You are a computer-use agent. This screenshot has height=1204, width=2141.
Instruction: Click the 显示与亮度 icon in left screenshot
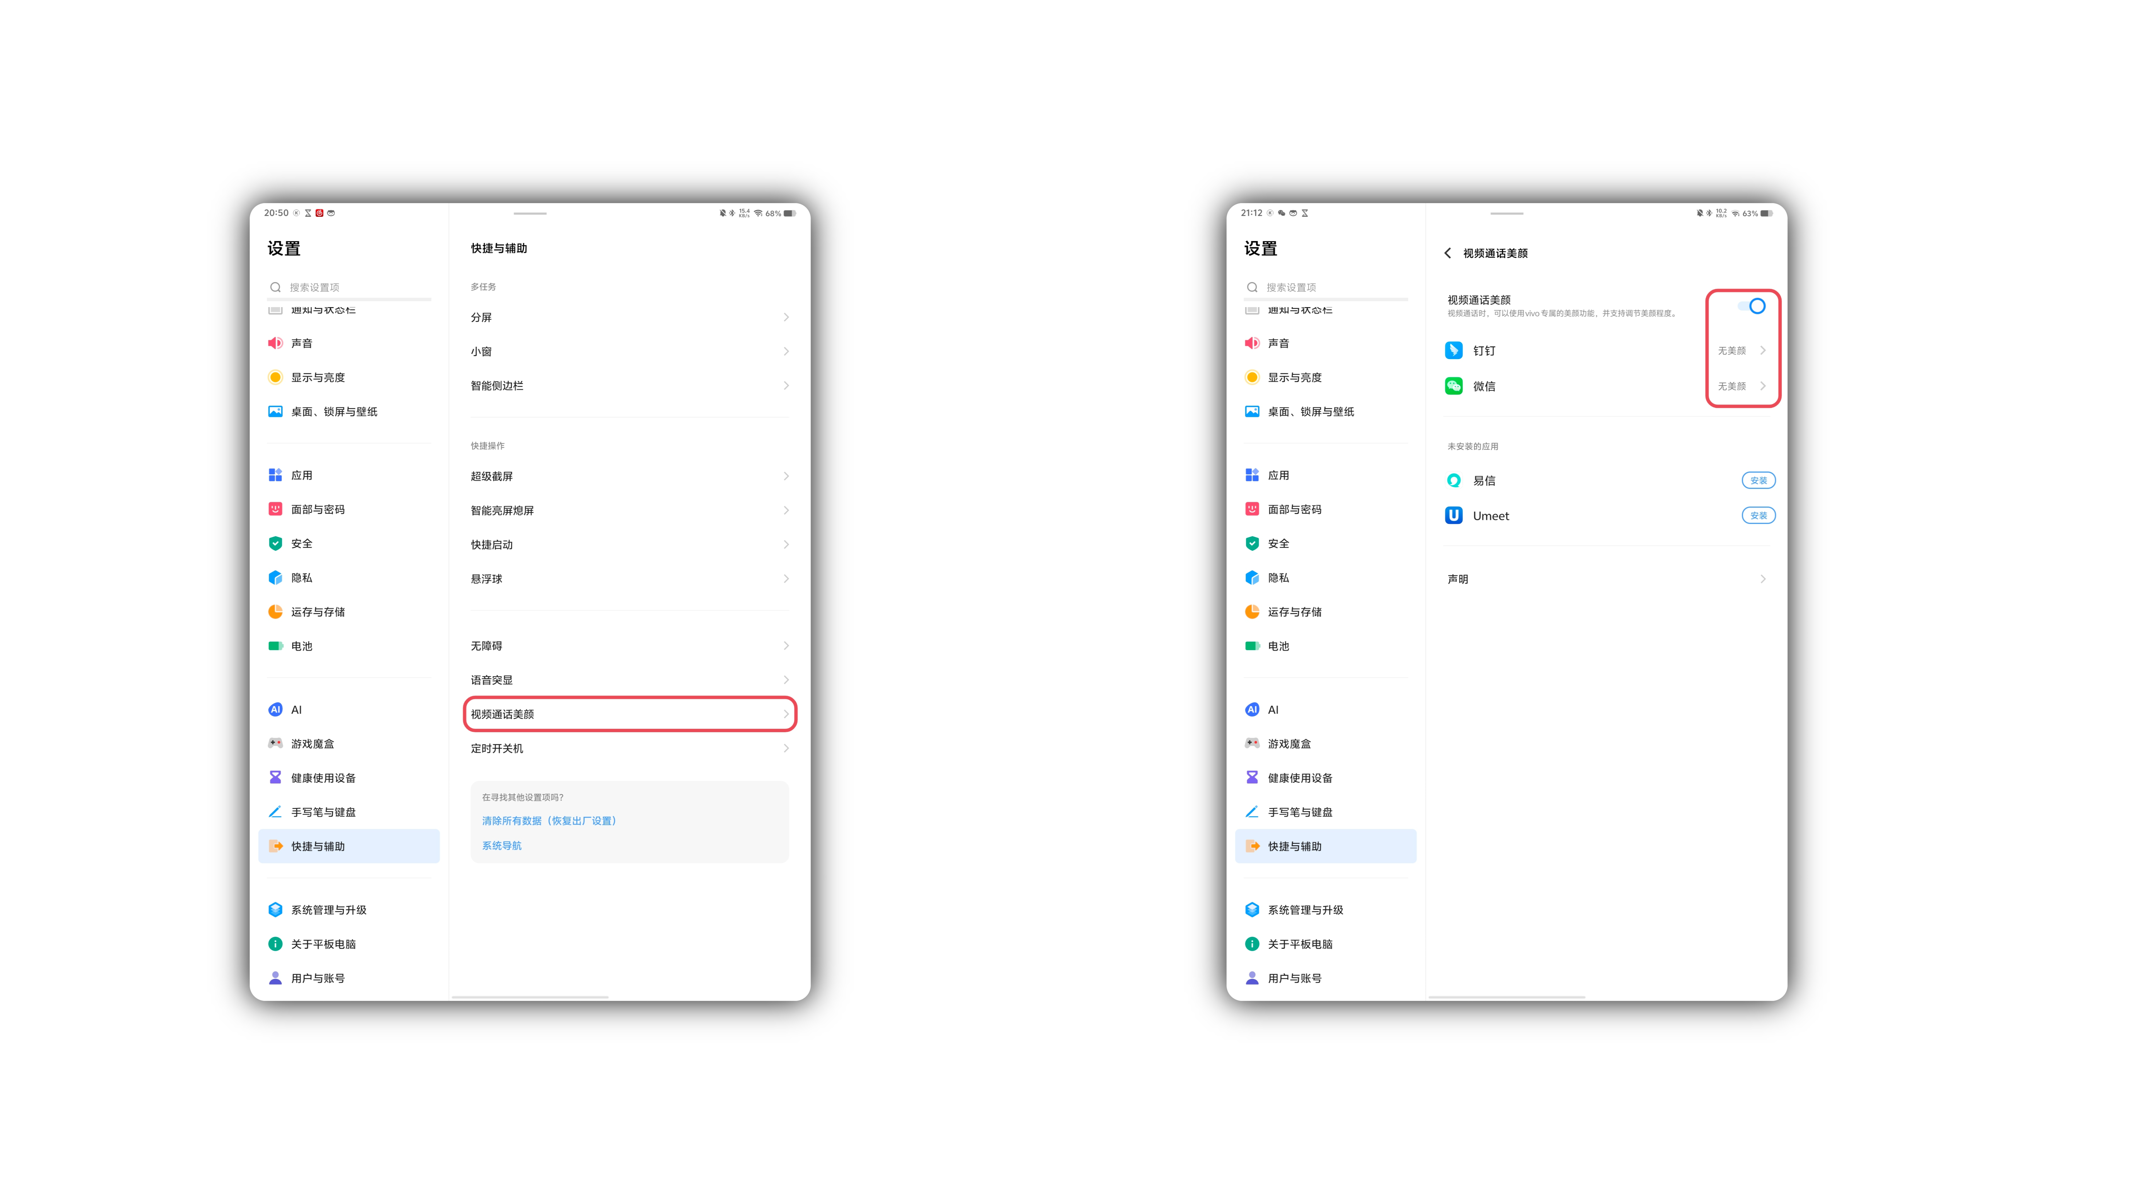[x=275, y=377]
